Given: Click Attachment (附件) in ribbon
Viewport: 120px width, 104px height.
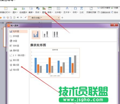Looking at the screenshot, I should point(115,12).
